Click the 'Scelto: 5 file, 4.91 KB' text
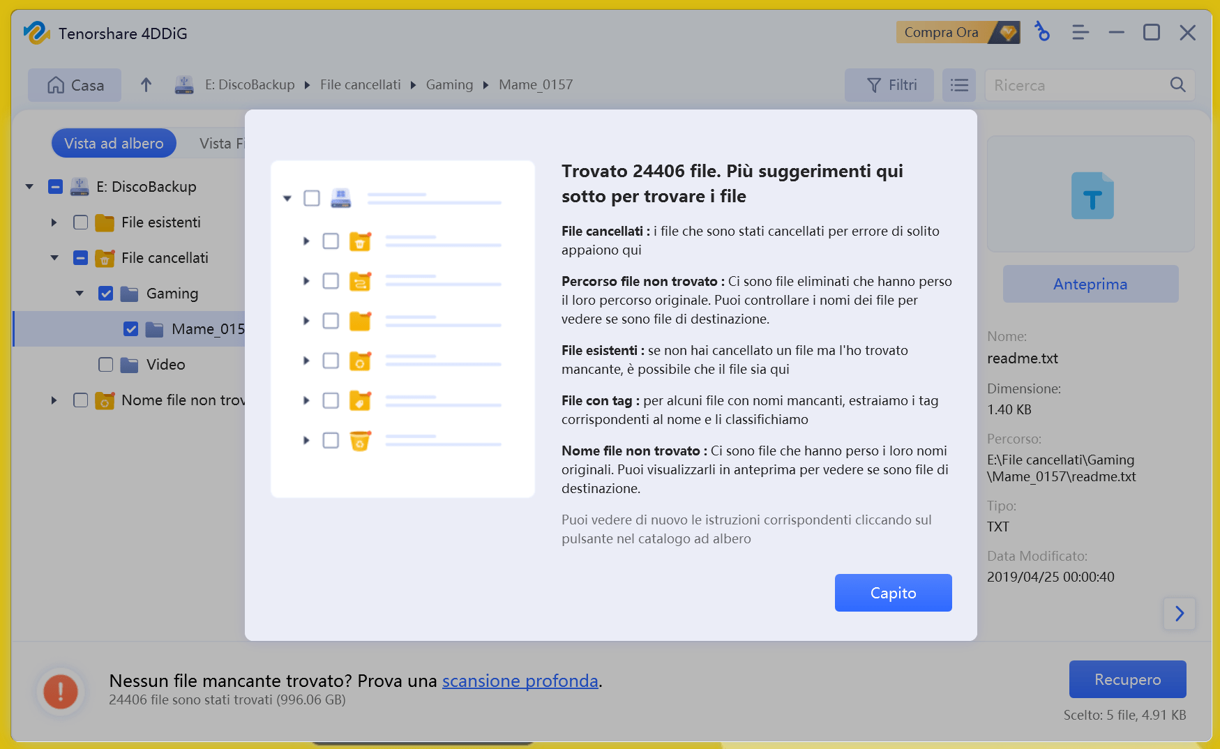The width and height of the screenshot is (1220, 749). click(1124, 715)
